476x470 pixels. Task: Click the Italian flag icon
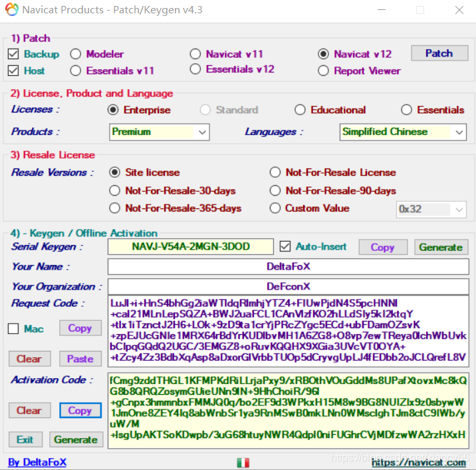(243, 463)
